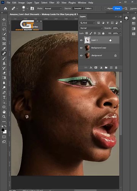Select the Pen tool

4,92
